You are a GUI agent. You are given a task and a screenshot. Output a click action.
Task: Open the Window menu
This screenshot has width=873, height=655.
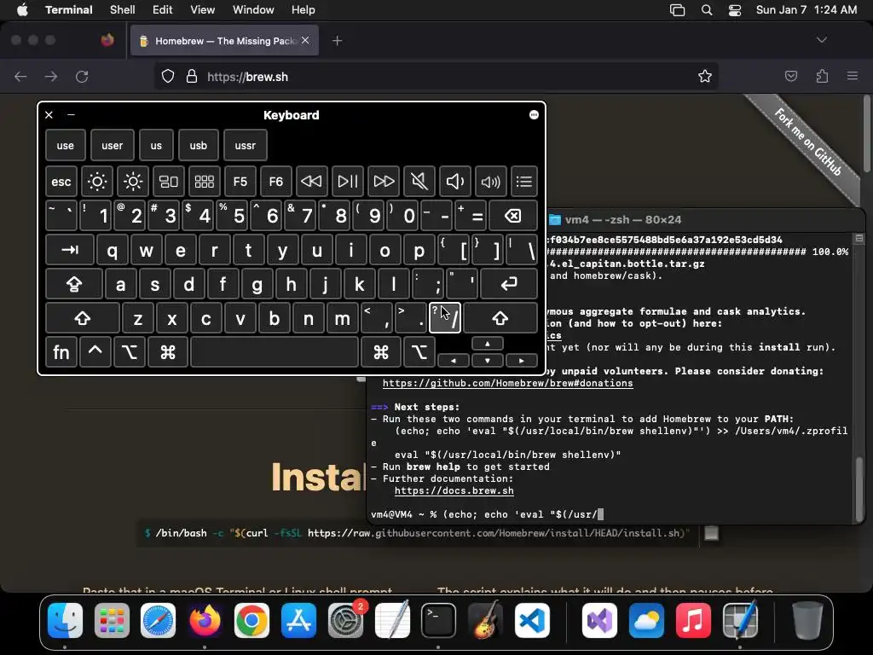click(253, 10)
